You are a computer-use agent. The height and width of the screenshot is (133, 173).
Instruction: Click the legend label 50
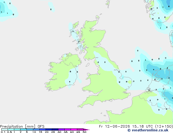[84, 132]
